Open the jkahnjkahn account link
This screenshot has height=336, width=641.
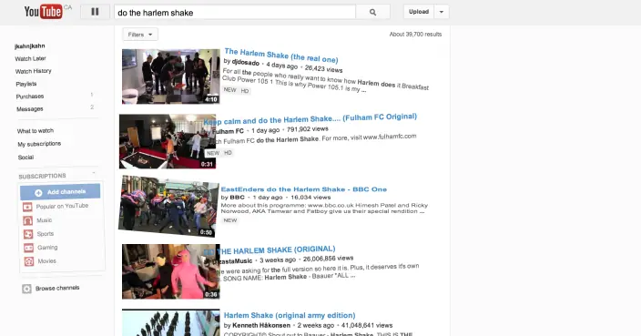point(30,46)
